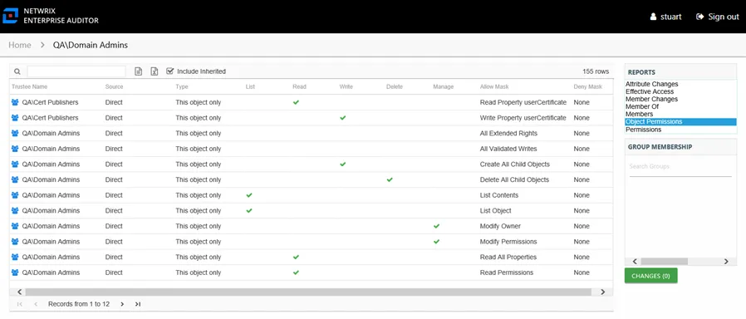The width and height of the screenshot is (746, 319).
Task: Click the table scrollbar right arrow
Action: click(602, 292)
